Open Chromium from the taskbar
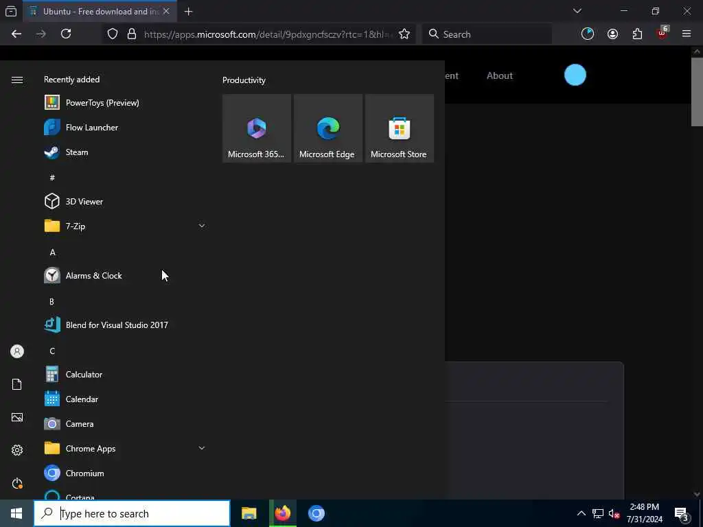703x527 pixels. point(316,513)
